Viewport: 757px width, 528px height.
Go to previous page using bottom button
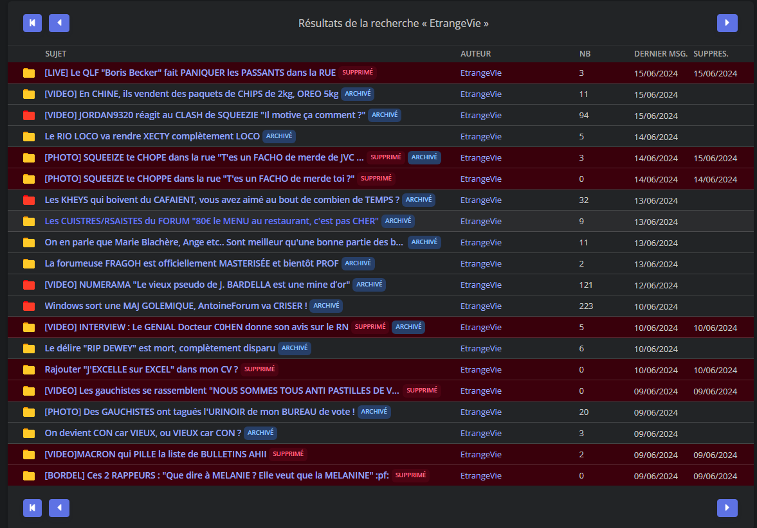pos(59,507)
